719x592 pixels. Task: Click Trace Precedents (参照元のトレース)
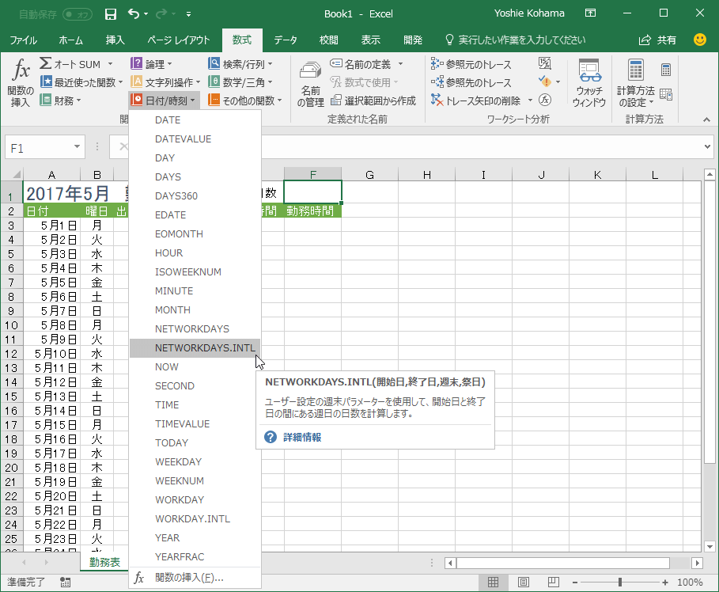point(471,64)
